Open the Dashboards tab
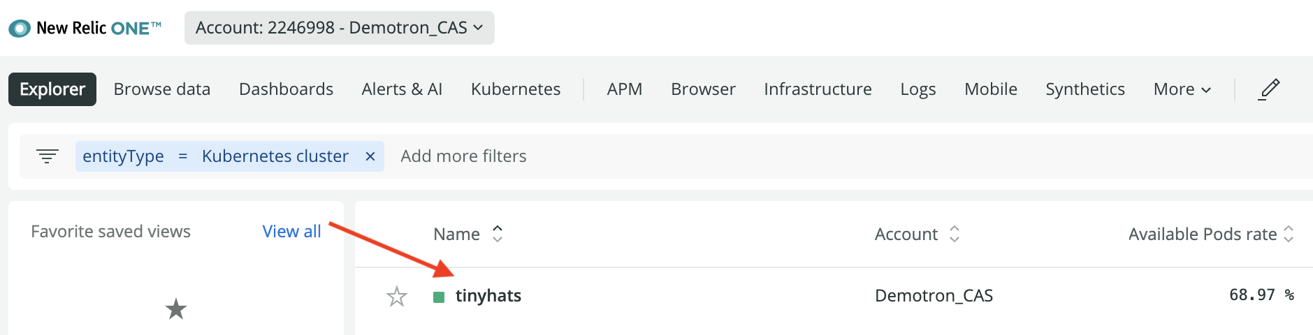The width and height of the screenshot is (1313, 335). pos(286,89)
